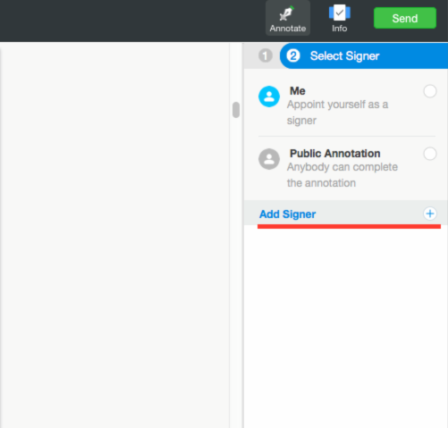Click the gray Public Annotation avatar

click(269, 159)
